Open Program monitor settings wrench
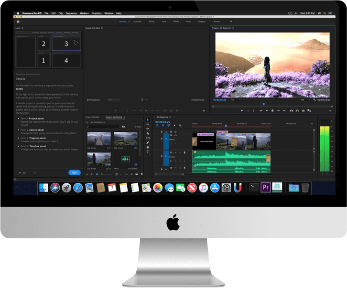 (x=314, y=100)
